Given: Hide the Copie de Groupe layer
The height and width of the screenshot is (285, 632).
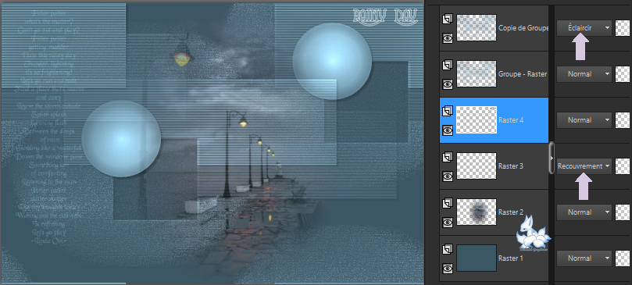Looking at the screenshot, I should pyautogui.click(x=448, y=38).
